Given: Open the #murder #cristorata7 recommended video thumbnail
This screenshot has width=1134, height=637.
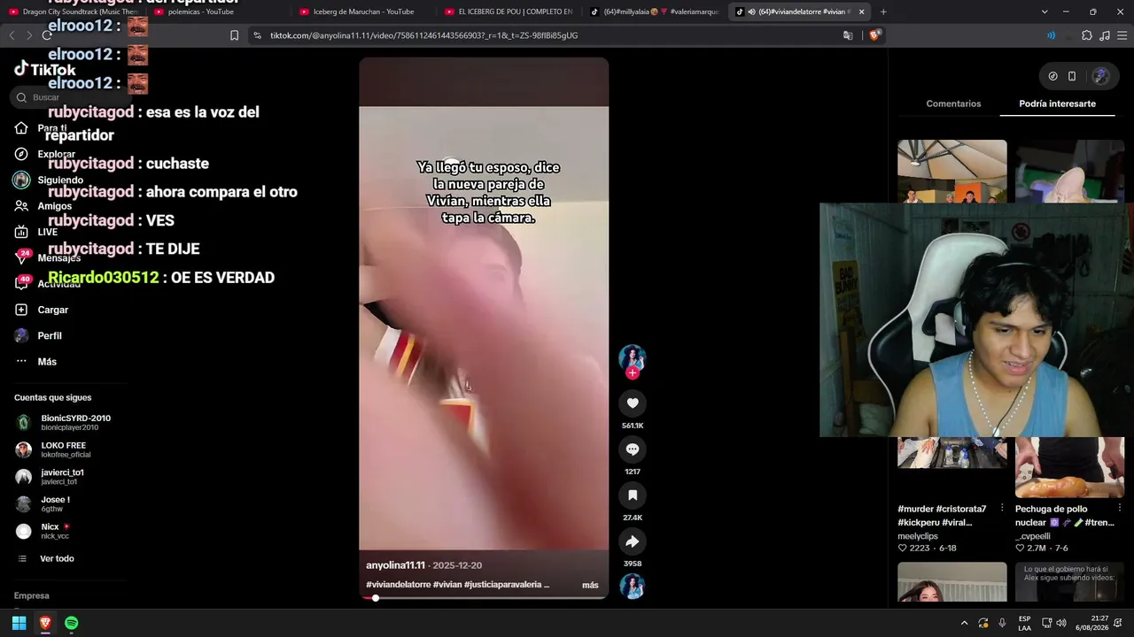Looking at the screenshot, I should point(952,453).
